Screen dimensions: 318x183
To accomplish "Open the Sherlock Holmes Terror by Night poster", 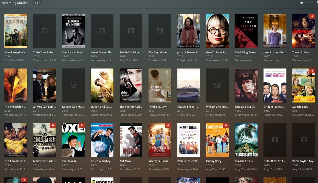I will point(73,31).
